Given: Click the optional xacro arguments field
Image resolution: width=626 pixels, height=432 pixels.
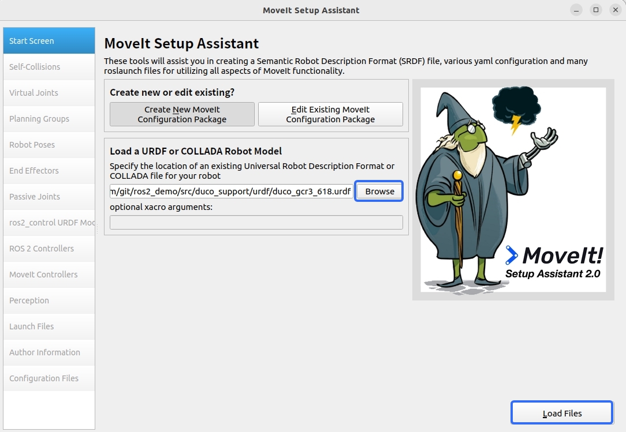Looking at the screenshot, I should [256, 222].
